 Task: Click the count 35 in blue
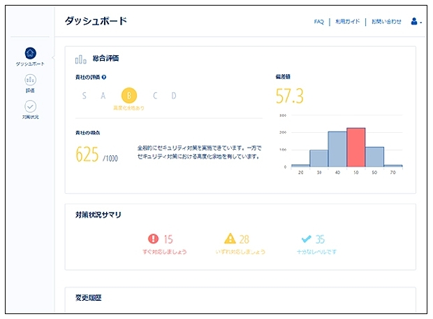pyautogui.click(x=320, y=239)
